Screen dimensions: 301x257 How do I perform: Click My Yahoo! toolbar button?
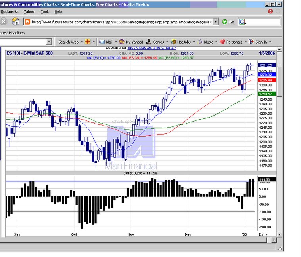134,42
